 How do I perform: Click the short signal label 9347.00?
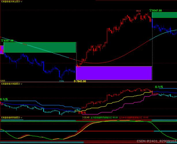click(x=156, y=10)
